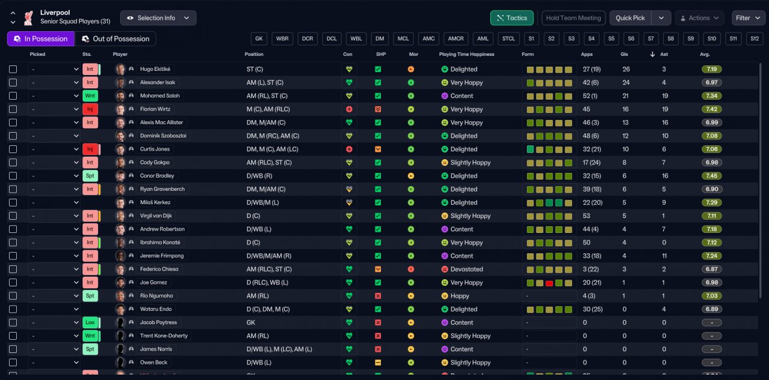Tick the checkbox for Hugo Ekitiké

(13, 69)
